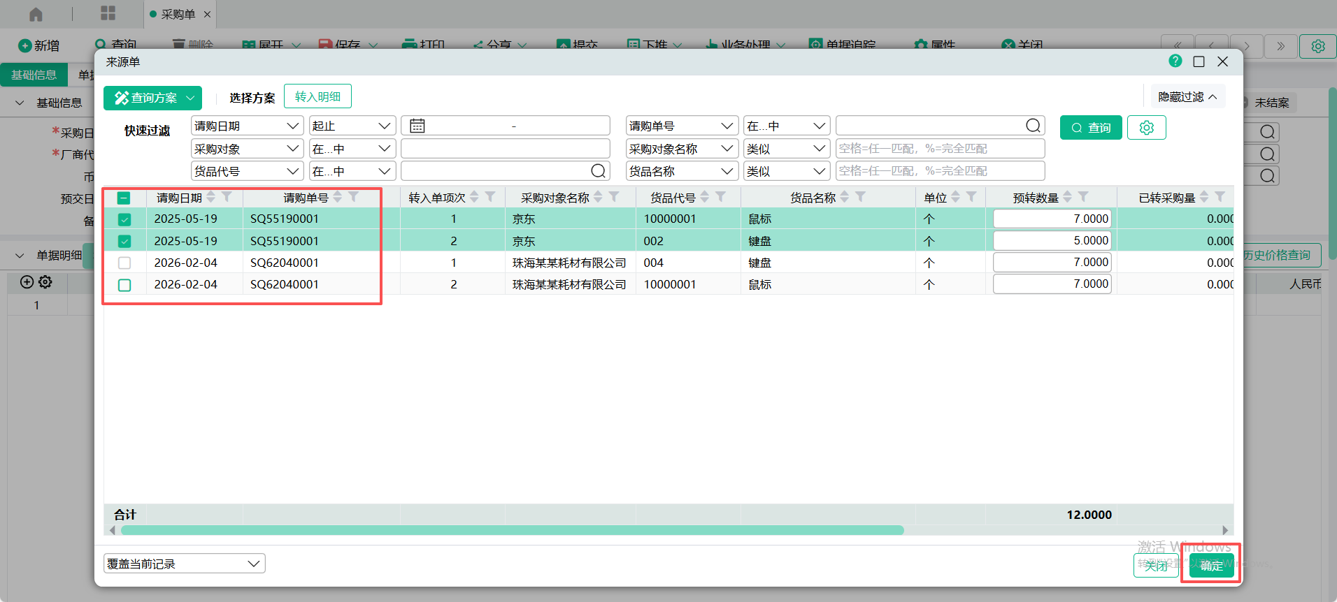Click the green help question mark icon
Viewport: 1337px width, 602px height.
pyautogui.click(x=1175, y=61)
